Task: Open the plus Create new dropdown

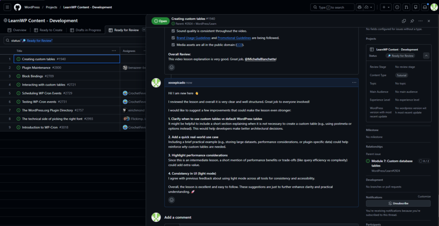Action: coord(386,7)
